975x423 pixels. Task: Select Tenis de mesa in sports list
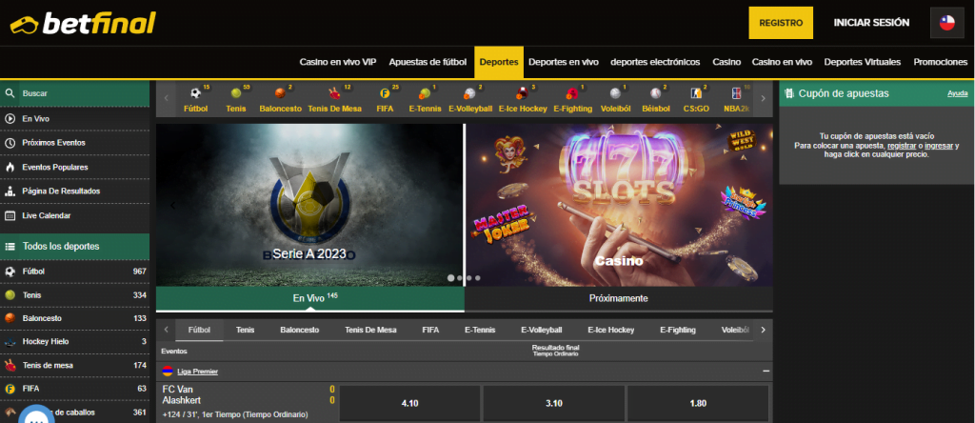[x=74, y=365]
